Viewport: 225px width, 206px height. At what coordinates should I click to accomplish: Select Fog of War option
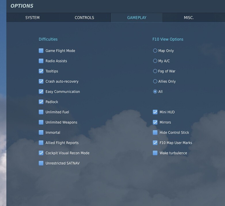(155, 71)
